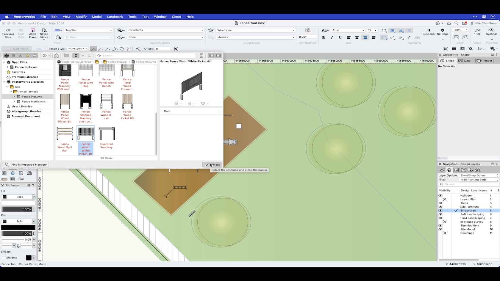Click the Jake Chambers account link
500x281 pixels.
pyautogui.click(x=484, y=23)
